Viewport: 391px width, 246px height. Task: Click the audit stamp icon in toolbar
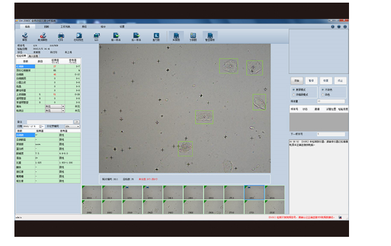25,36
